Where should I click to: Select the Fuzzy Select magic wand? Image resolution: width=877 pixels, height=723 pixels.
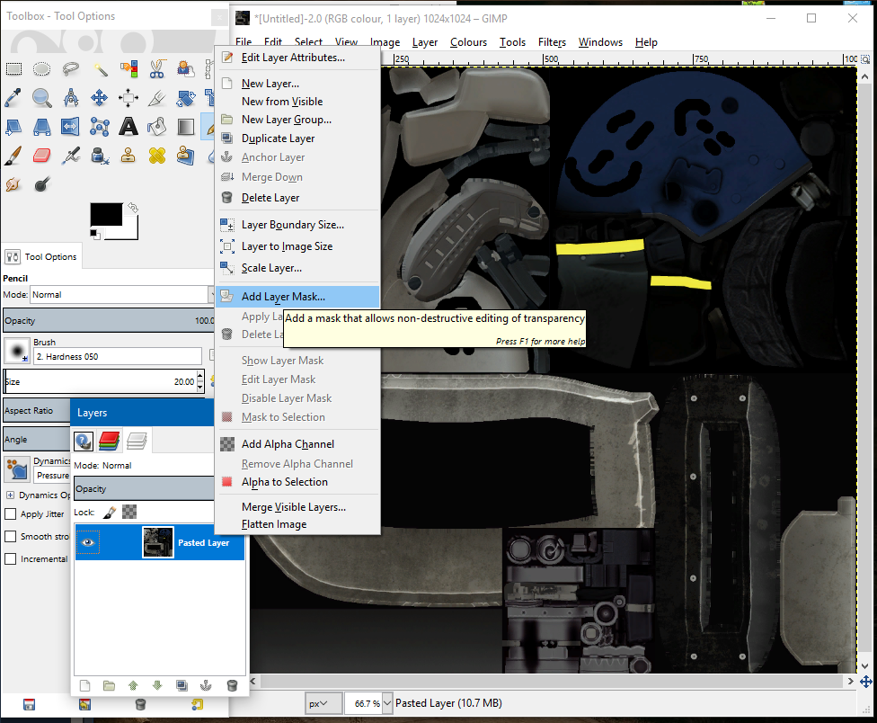(100, 69)
